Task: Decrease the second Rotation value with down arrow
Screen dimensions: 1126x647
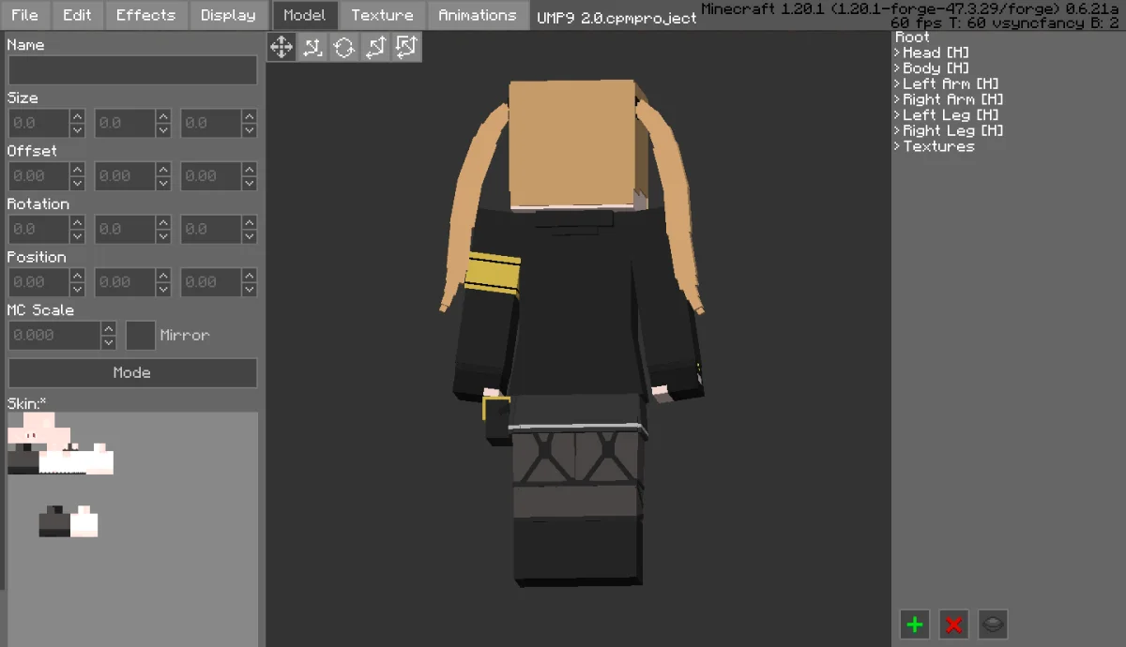Action: [x=163, y=236]
